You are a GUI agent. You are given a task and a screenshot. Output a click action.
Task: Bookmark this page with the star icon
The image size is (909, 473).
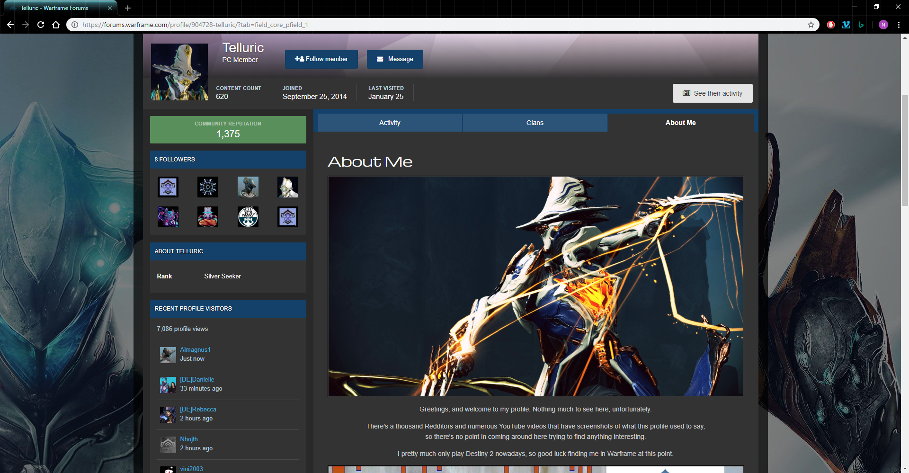pyautogui.click(x=811, y=25)
